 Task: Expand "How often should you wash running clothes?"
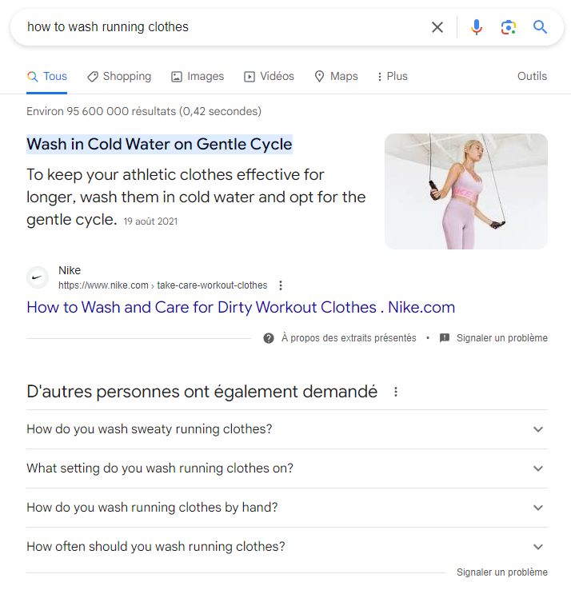tap(538, 547)
